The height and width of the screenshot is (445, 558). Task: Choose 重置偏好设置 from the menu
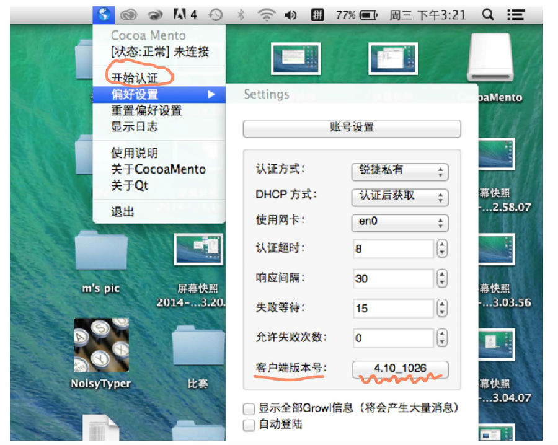[x=146, y=111]
